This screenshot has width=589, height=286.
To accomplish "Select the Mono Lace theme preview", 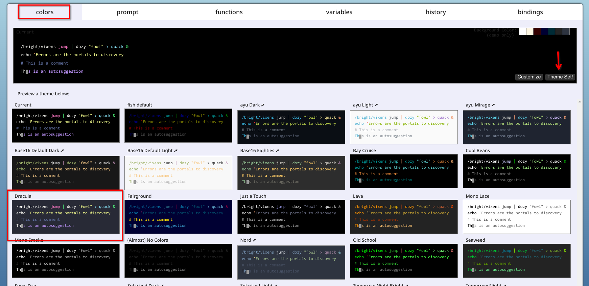I will tap(516, 217).
